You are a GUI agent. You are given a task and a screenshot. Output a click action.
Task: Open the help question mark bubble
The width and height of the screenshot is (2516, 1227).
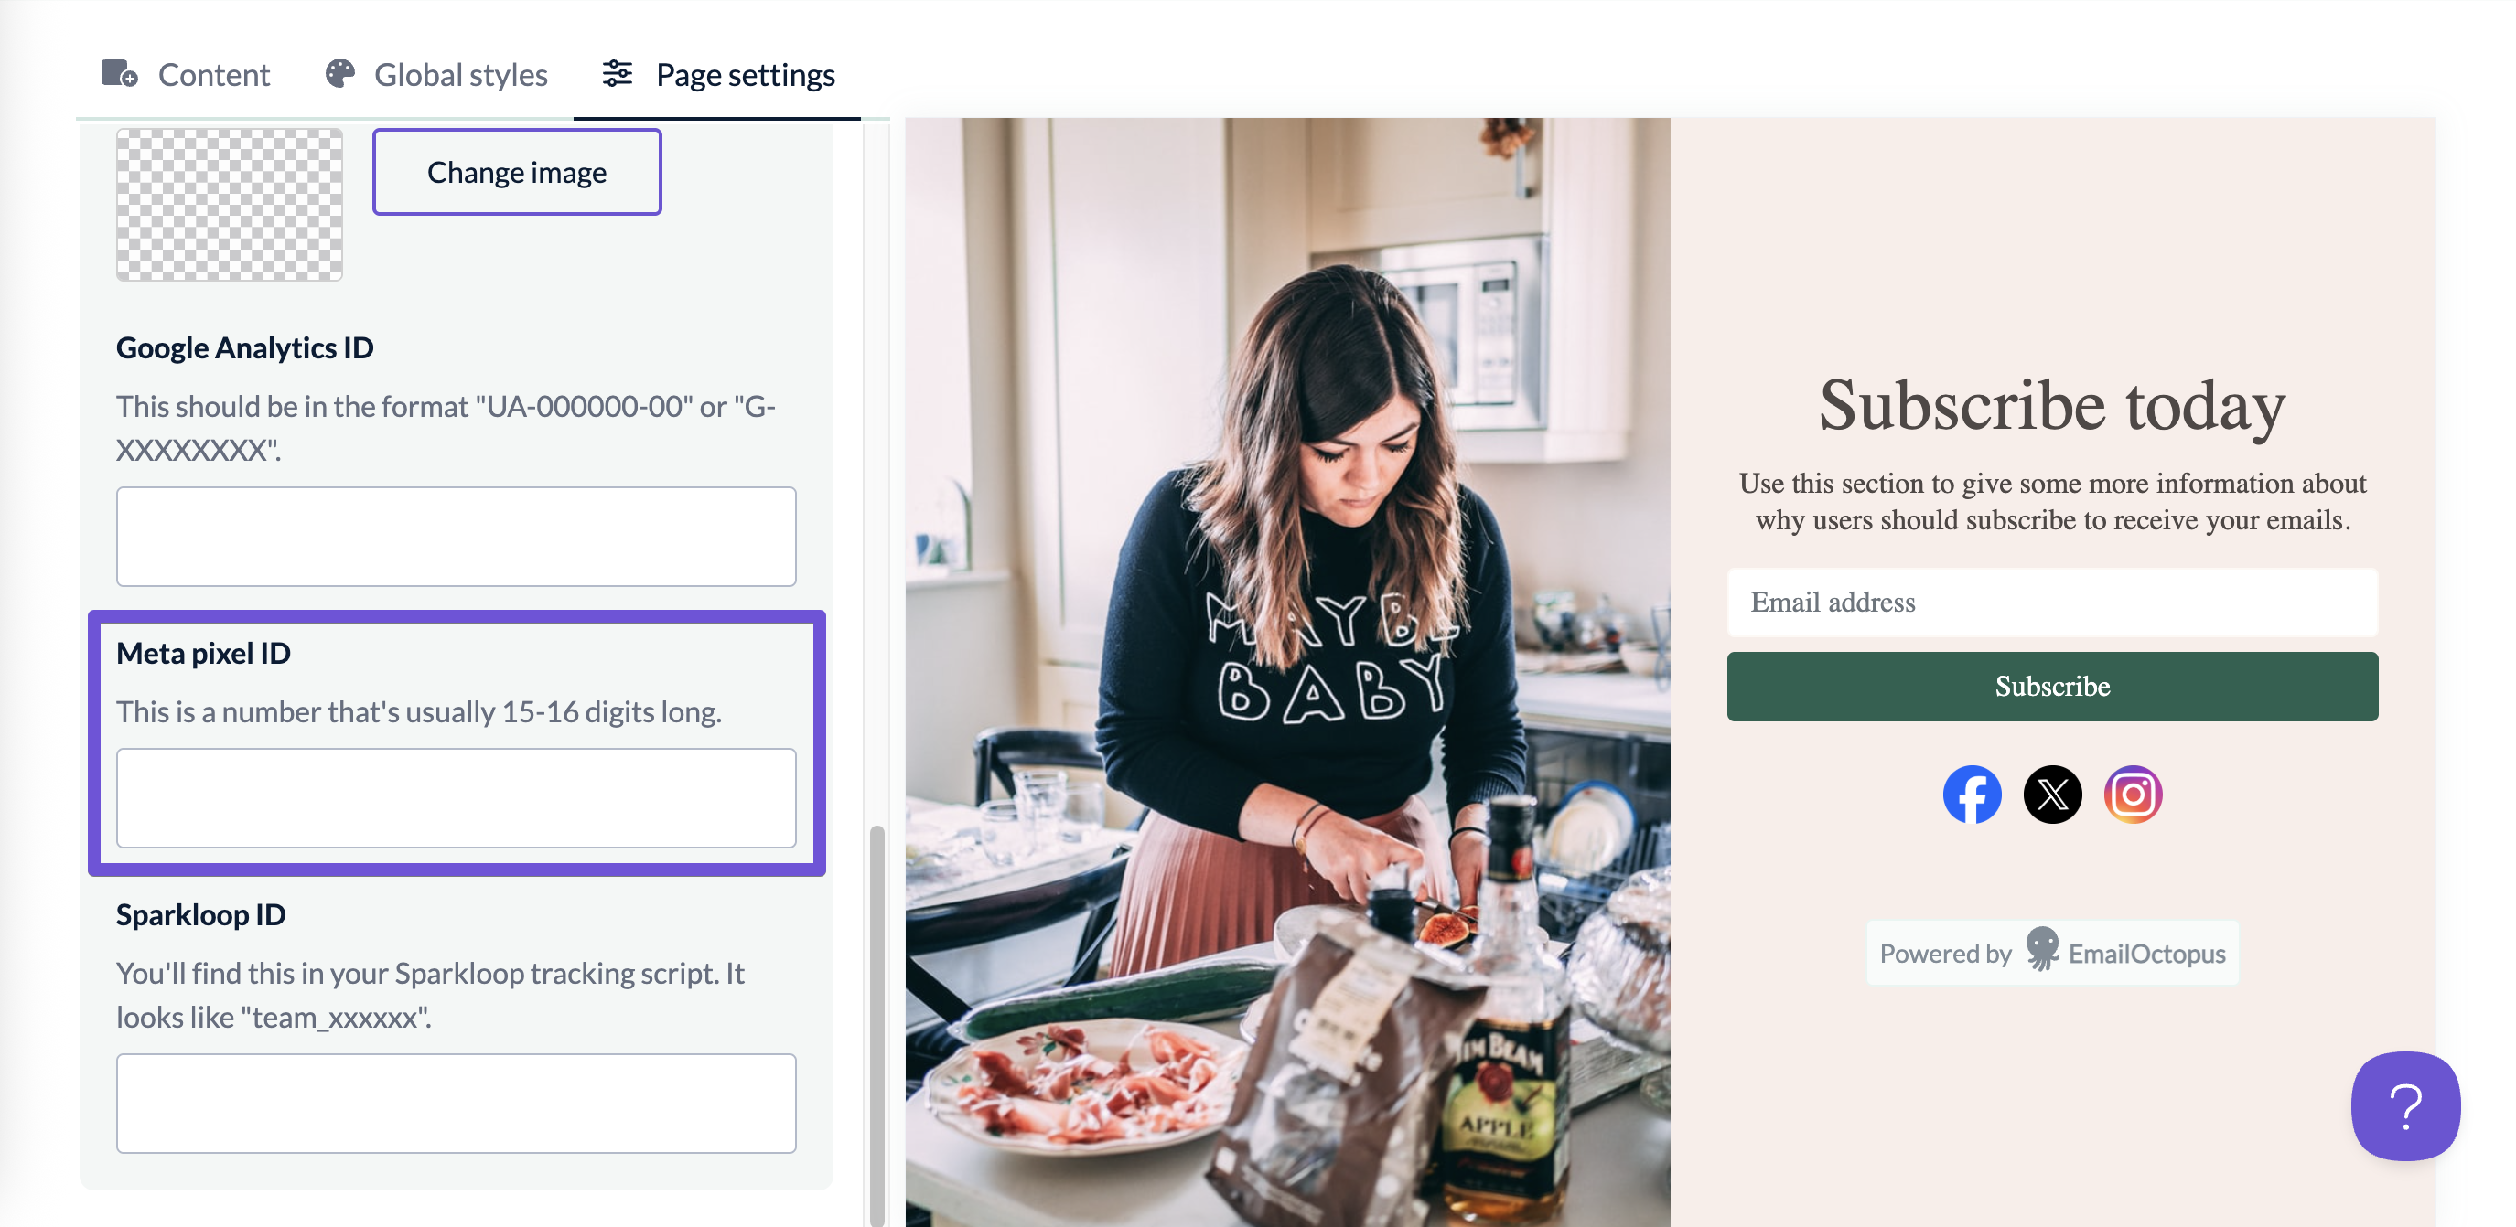(2404, 1106)
